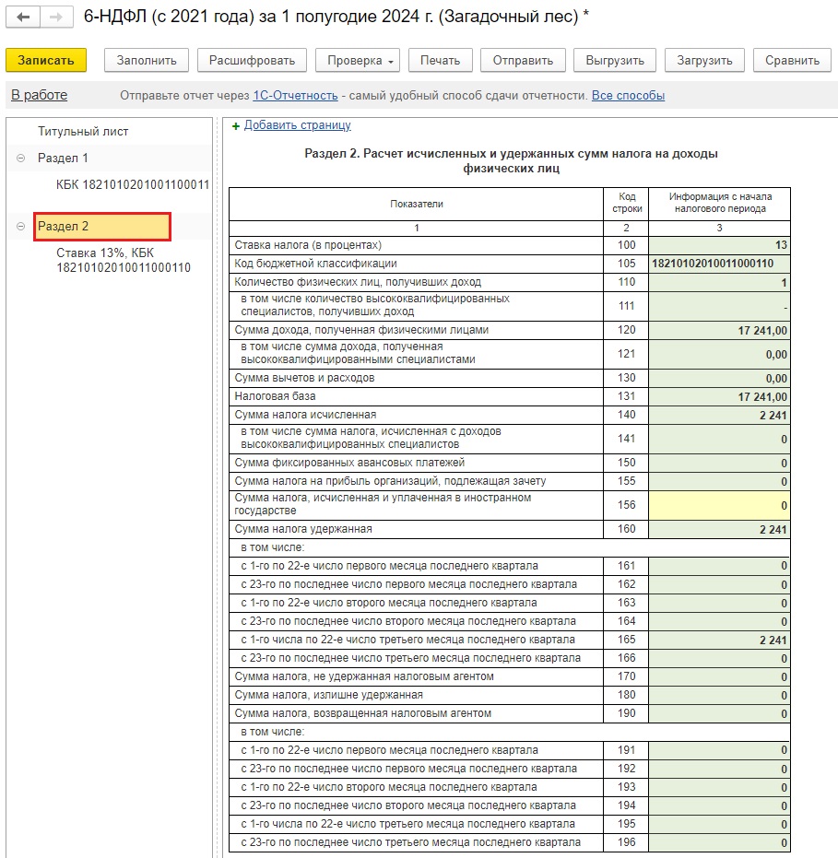Viewport: 838px width, 858px height.
Task: Click the Загрузить button
Action: (x=704, y=60)
